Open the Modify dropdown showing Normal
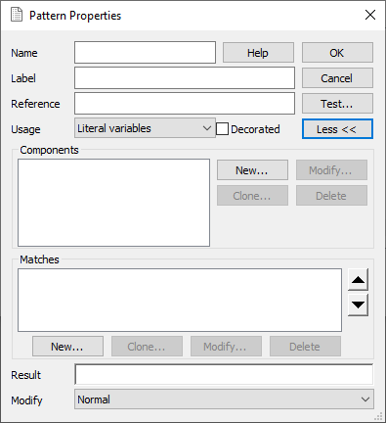 [x=224, y=399]
